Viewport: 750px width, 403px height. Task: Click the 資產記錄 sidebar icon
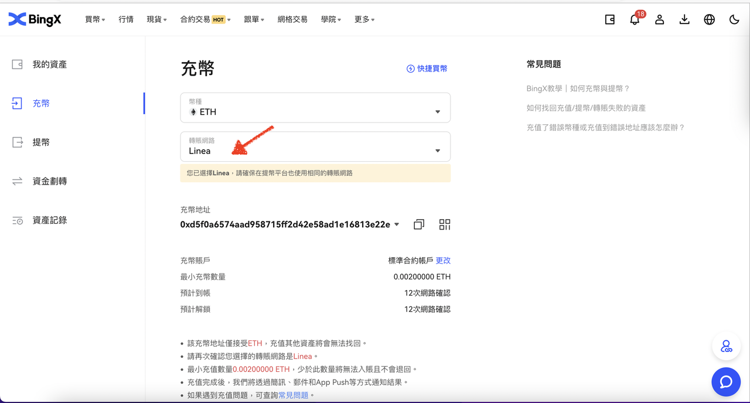point(18,220)
